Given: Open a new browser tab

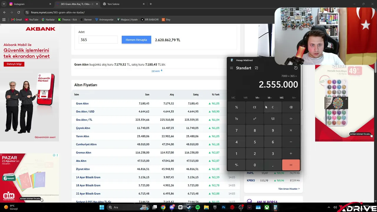Looking at the screenshot, I should pos(151,4).
